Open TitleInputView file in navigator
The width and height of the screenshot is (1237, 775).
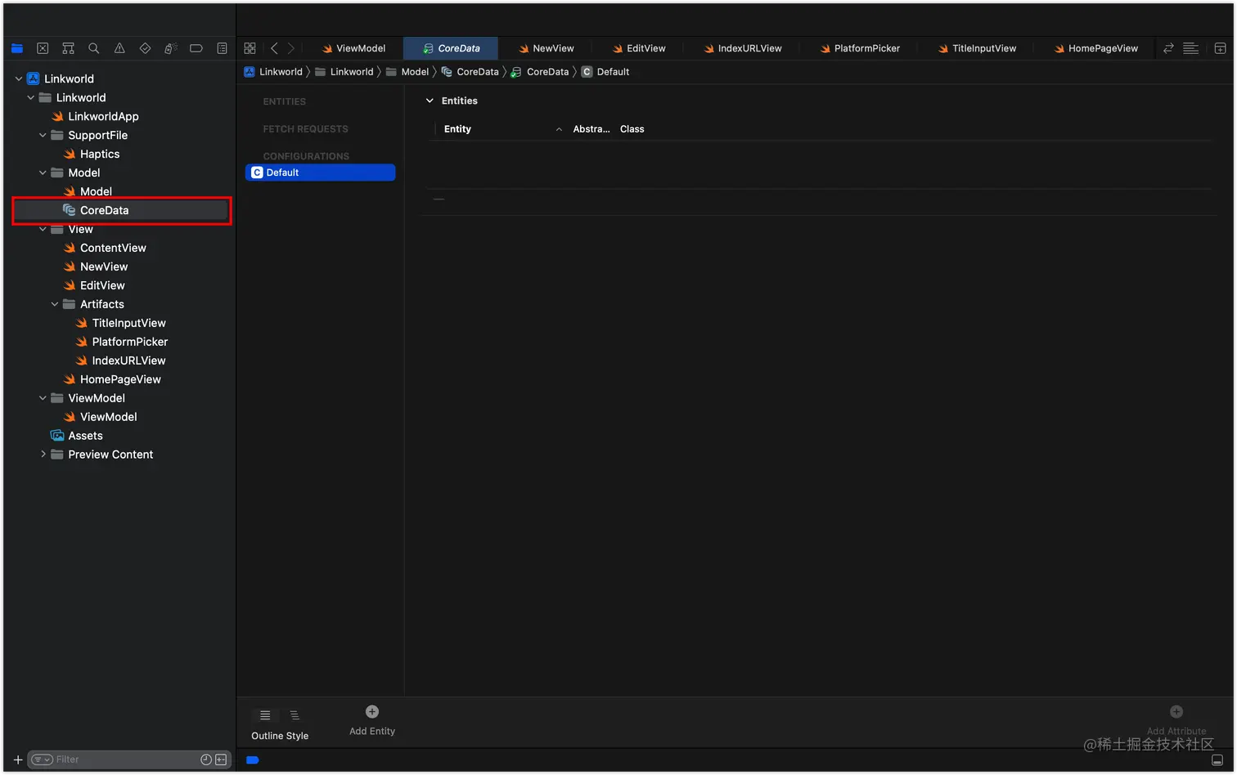pos(121,323)
